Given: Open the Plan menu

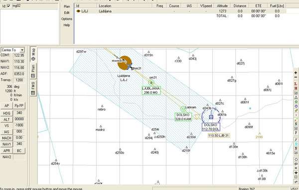Looking at the screenshot, I should tap(67, 6).
